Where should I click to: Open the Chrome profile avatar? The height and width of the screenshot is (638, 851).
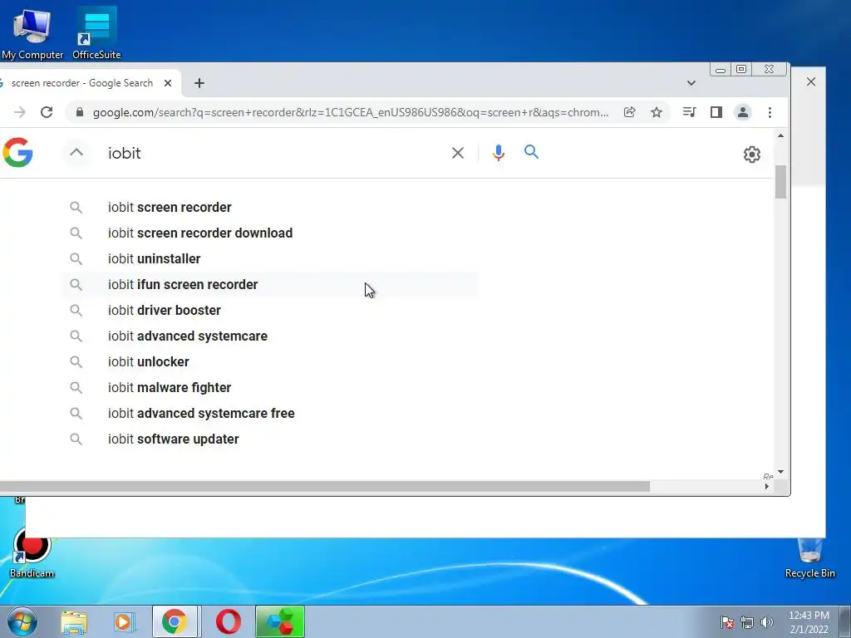[x=743, y=112]
